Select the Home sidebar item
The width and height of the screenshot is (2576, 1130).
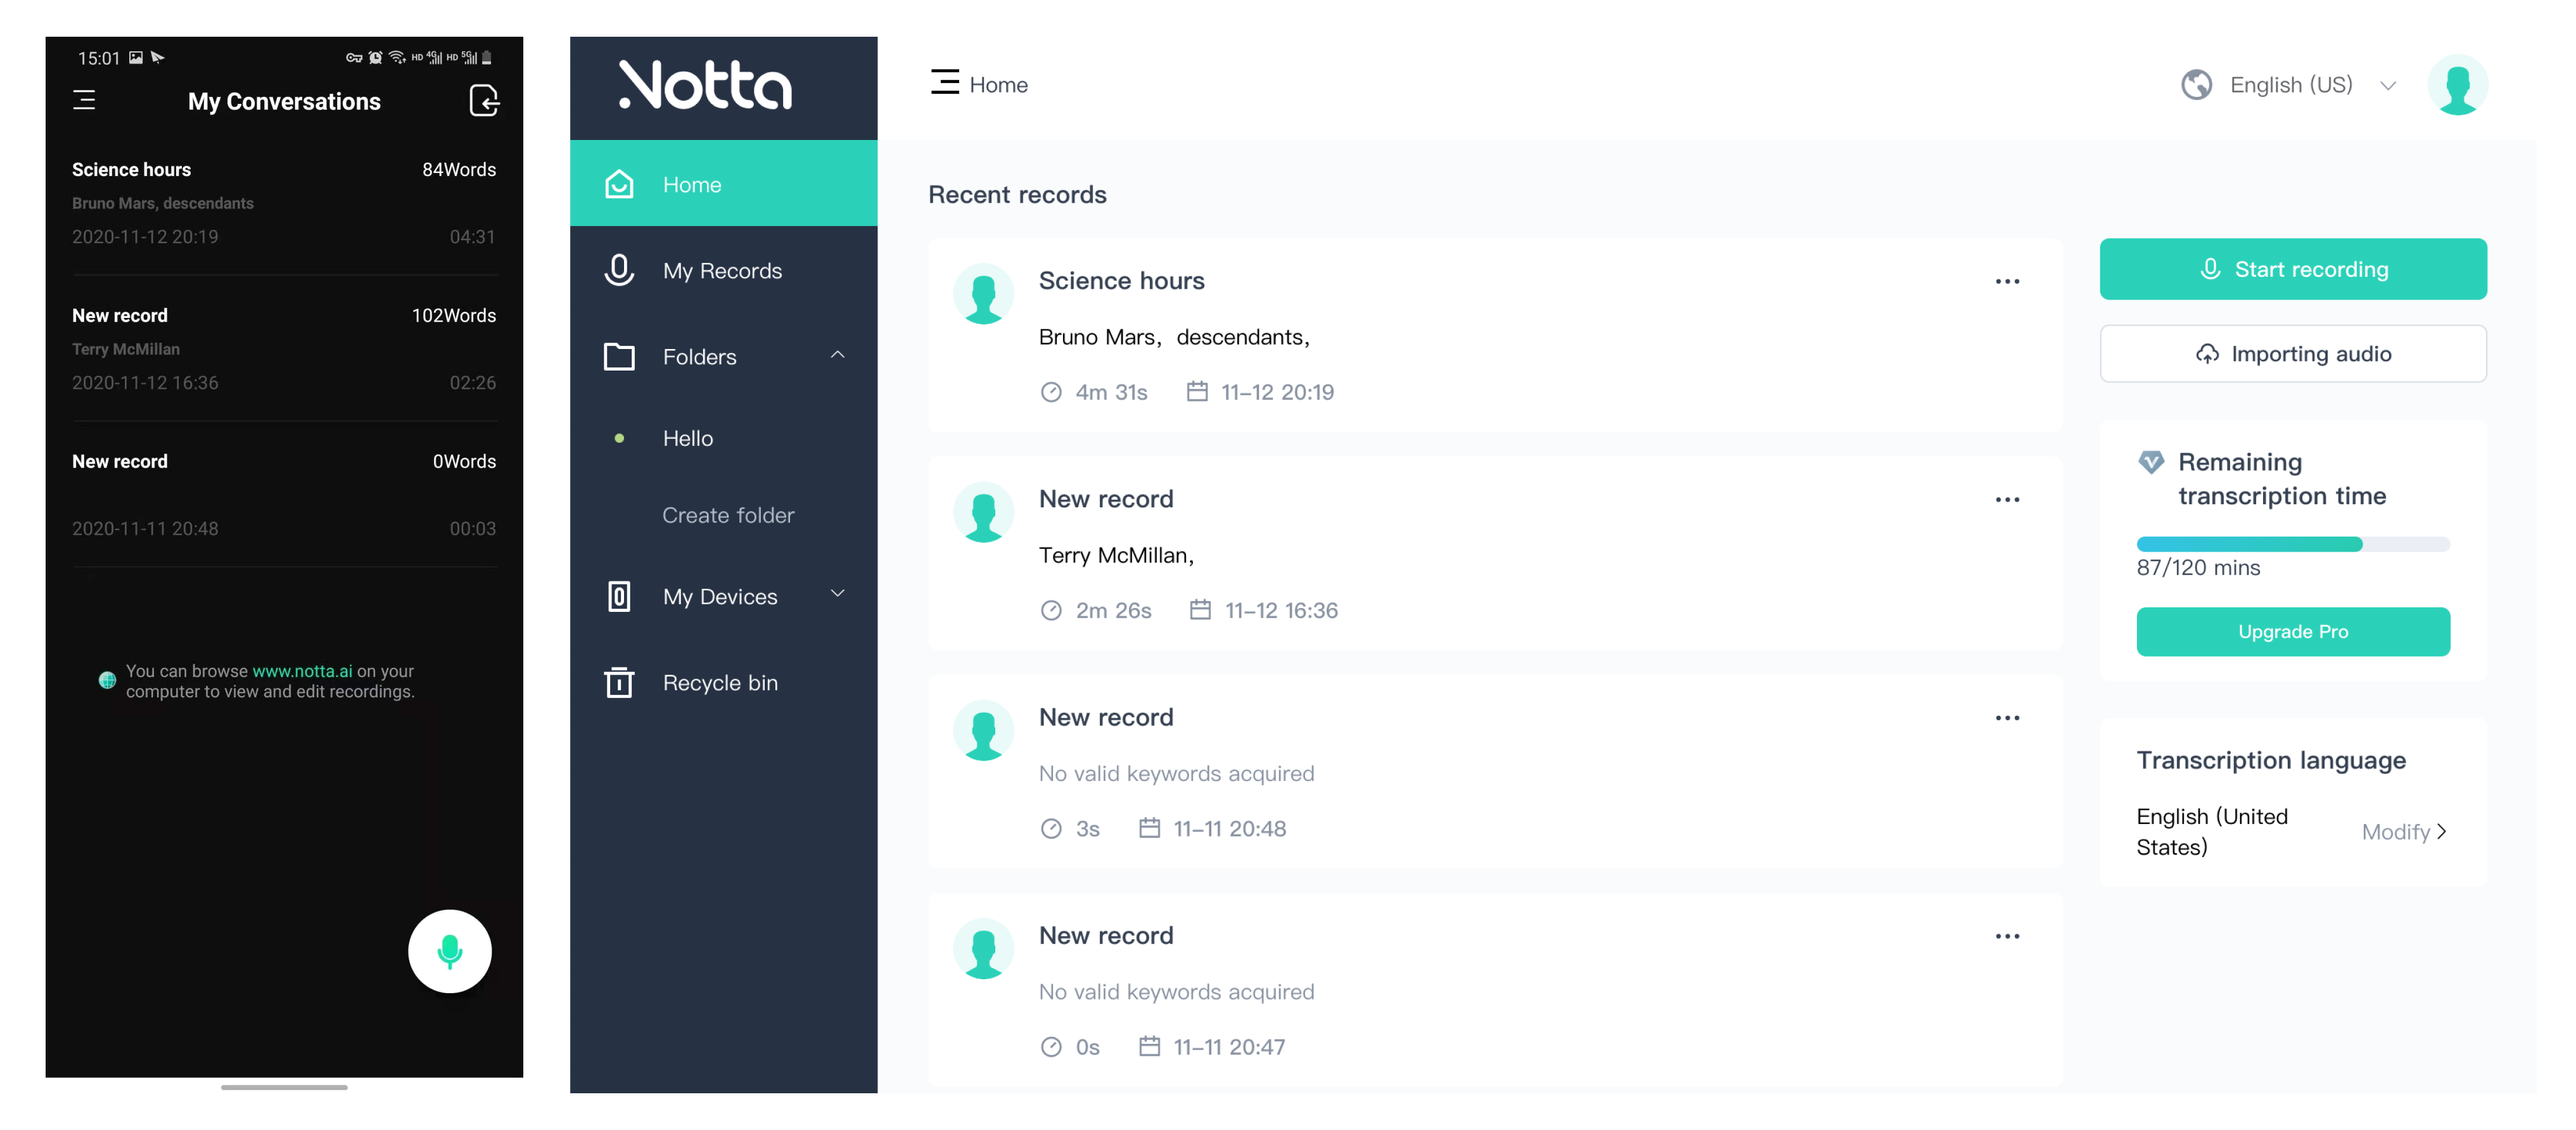(692, 185)
